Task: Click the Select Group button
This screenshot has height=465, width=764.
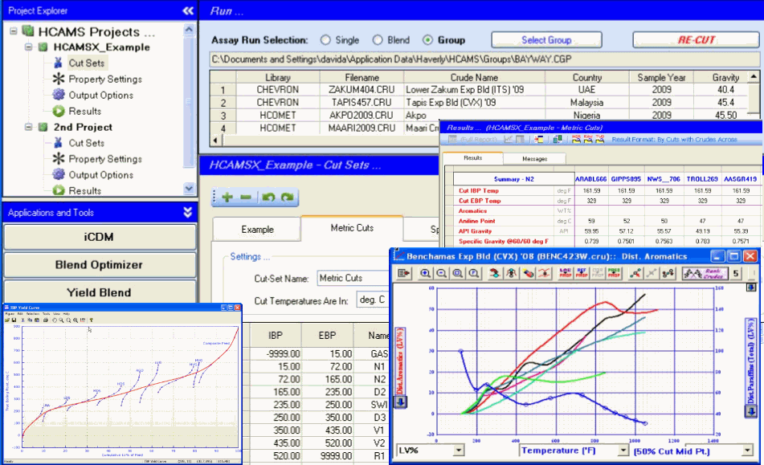Action: pyautogui.click(x=546, y=40)
